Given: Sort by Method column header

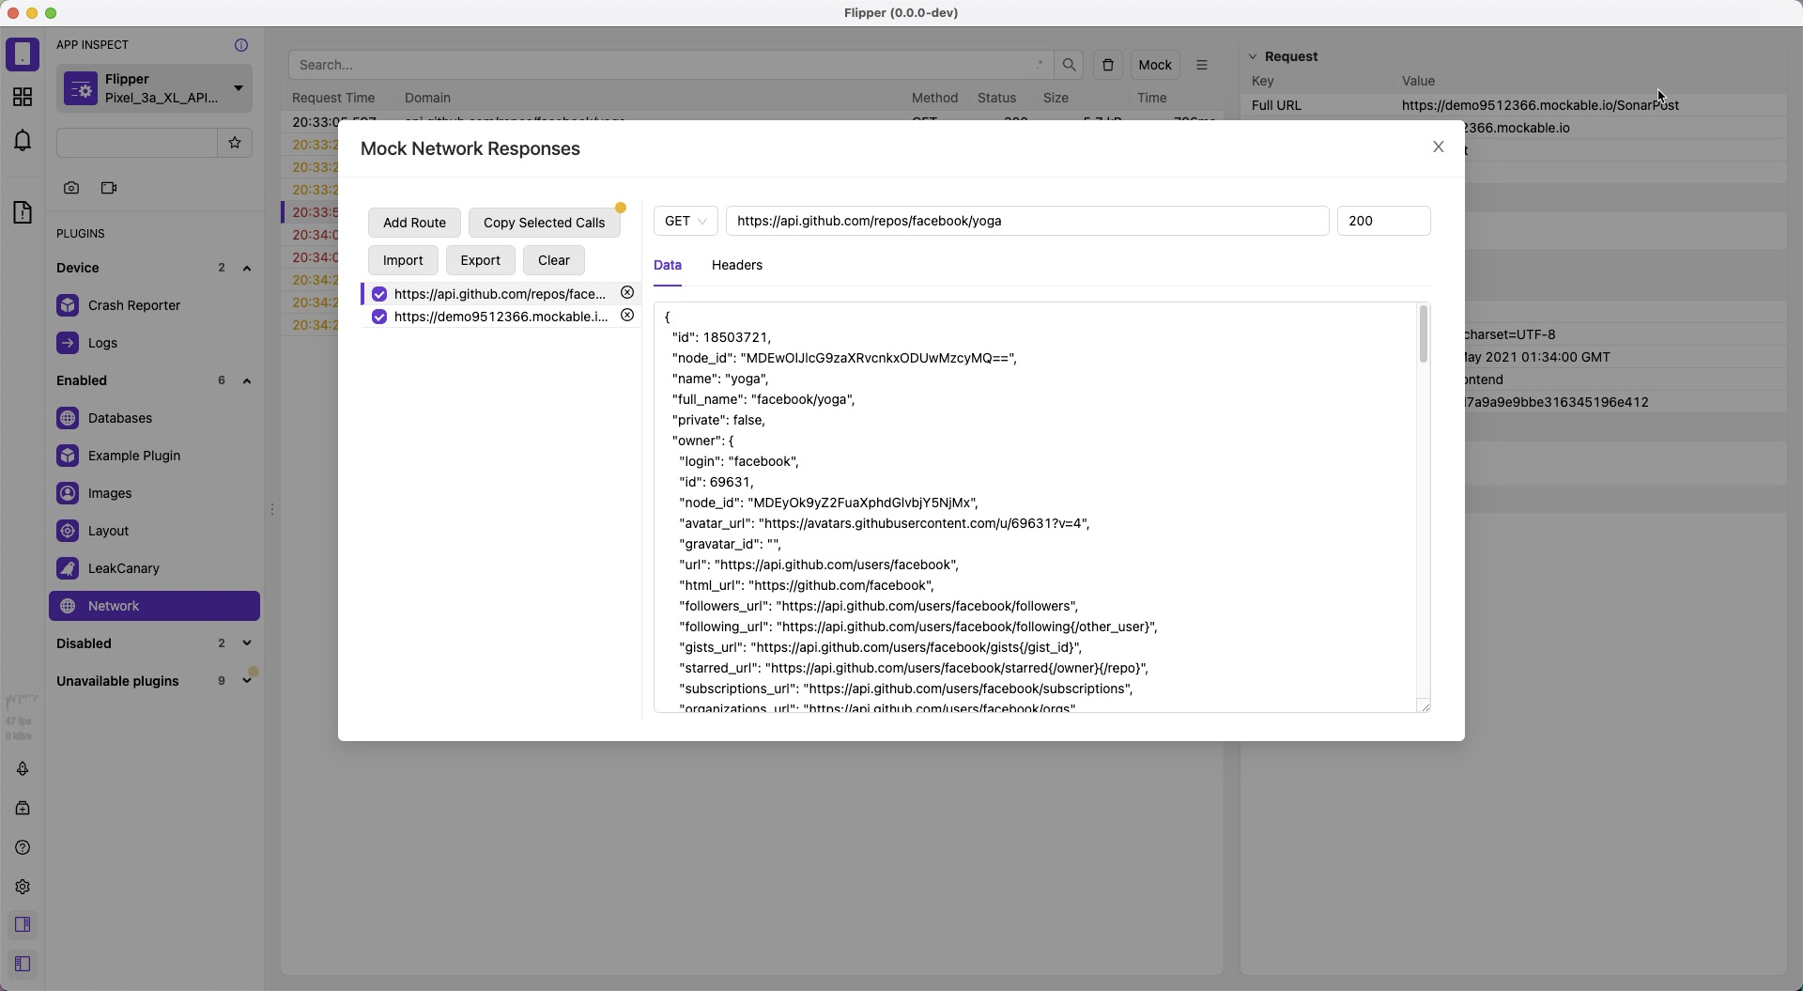Looking at the screenshot, I should 934,98.
